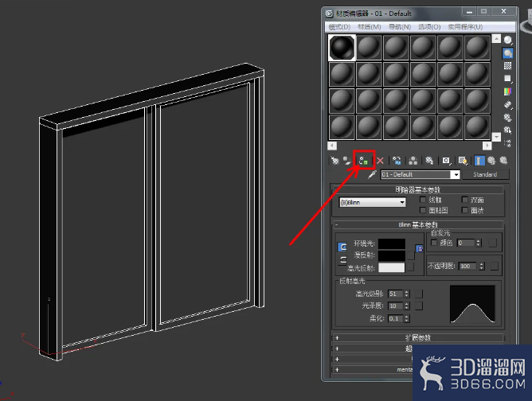Click the 漫反射 map button
The width and height of the screenshot is (532, 401).
411,255
